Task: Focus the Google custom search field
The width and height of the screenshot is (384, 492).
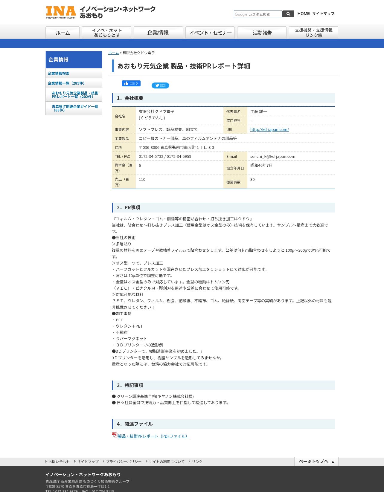Action: 258,14
